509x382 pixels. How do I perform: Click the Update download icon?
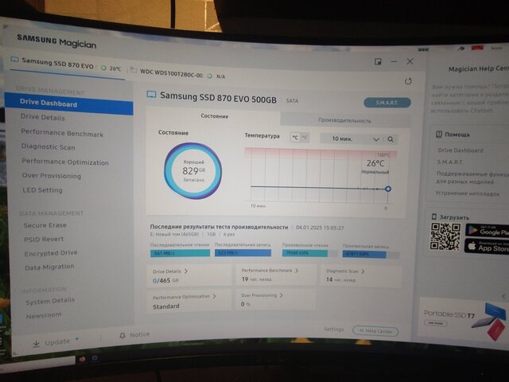37,343
